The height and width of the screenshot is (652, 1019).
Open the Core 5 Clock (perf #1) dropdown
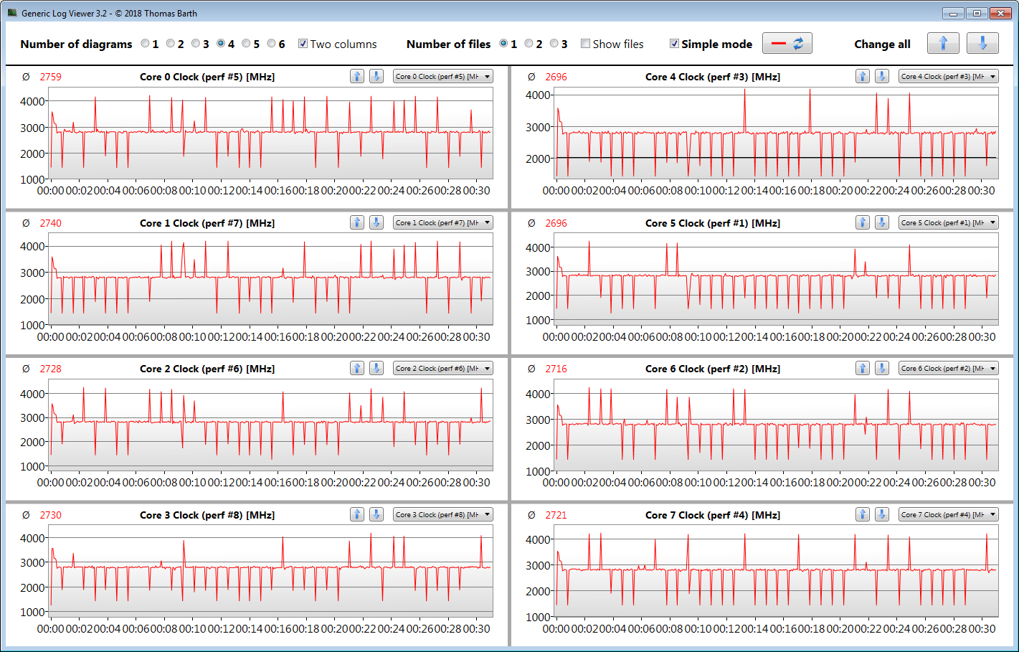949,222
